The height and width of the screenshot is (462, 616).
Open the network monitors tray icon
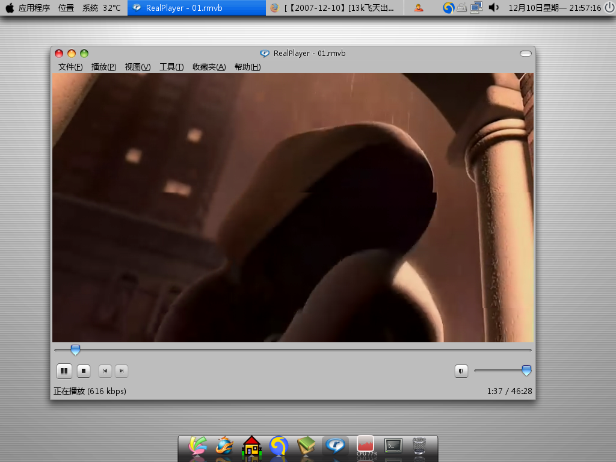pos(476,8)
